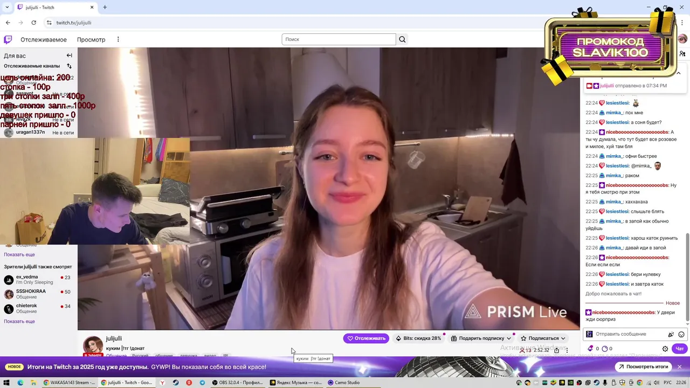View site information in address bar
The height and width of the screenshot is (388, 690).
tap(49, 23)
